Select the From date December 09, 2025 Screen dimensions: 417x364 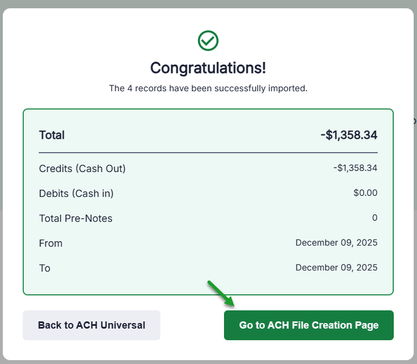(x=336, y=243)
